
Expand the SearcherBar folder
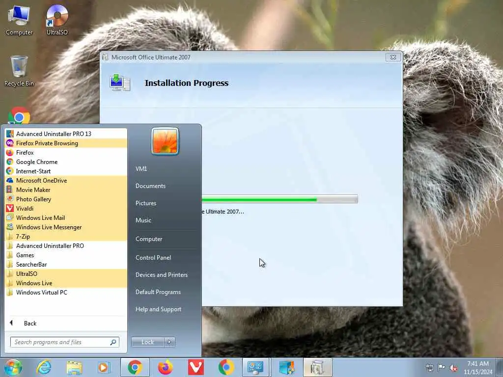(x=66, y=264)
